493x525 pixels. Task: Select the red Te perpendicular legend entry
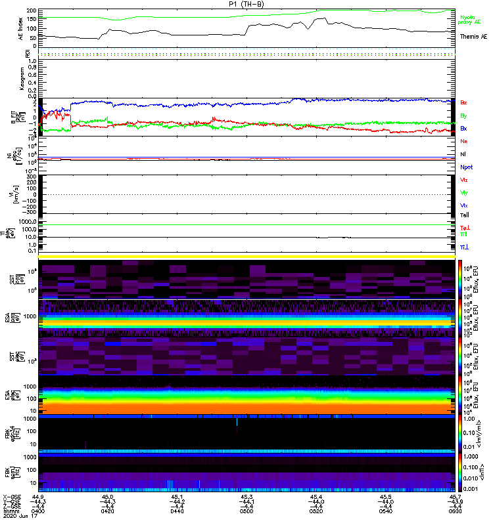tap(465, 228)
